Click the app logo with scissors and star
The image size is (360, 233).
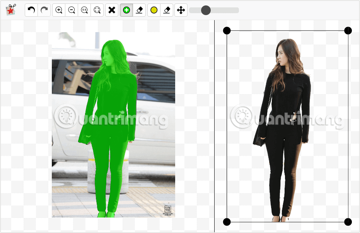coord(11,10)
